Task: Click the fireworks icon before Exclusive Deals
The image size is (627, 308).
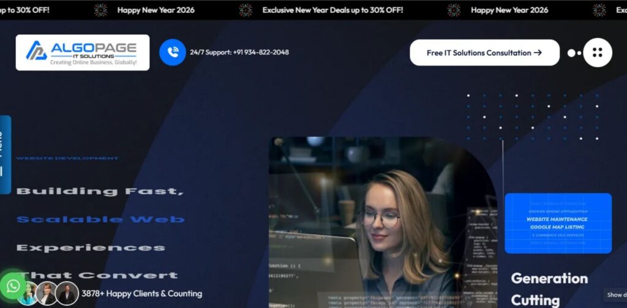Action: pyautogui.click(x=246, y=10)
